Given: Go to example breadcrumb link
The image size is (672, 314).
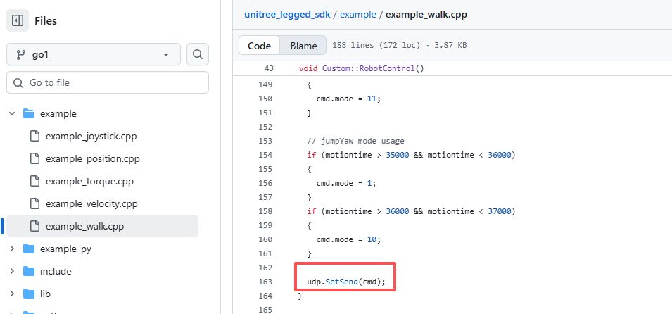Looking at the screenshot, I should [358, 15].
